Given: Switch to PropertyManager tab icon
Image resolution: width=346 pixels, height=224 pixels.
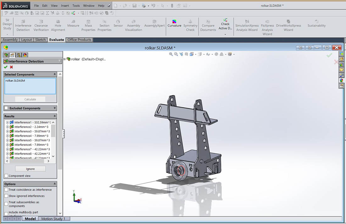Looking at the screenshot, I should 12,55.
